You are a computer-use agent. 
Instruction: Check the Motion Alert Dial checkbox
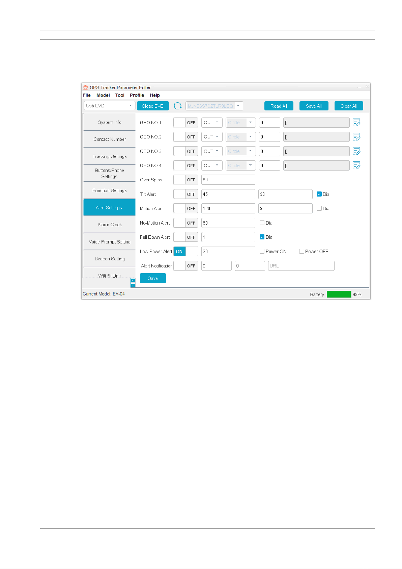[x=319, y=208]
